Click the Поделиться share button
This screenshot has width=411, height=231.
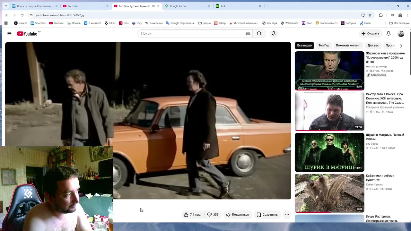pos(237,215)
